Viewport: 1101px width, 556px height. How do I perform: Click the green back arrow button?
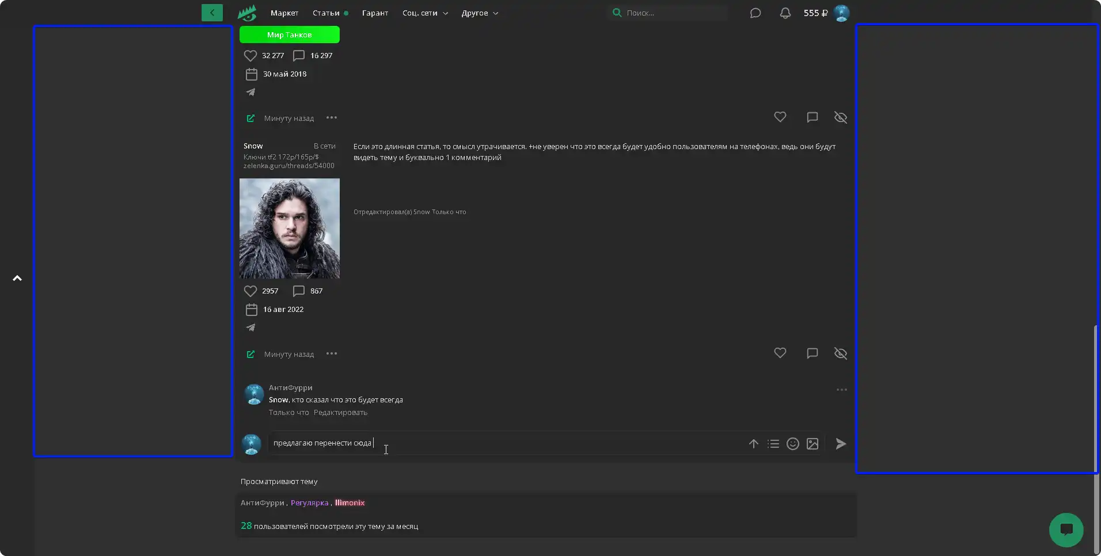coord(212,13)
